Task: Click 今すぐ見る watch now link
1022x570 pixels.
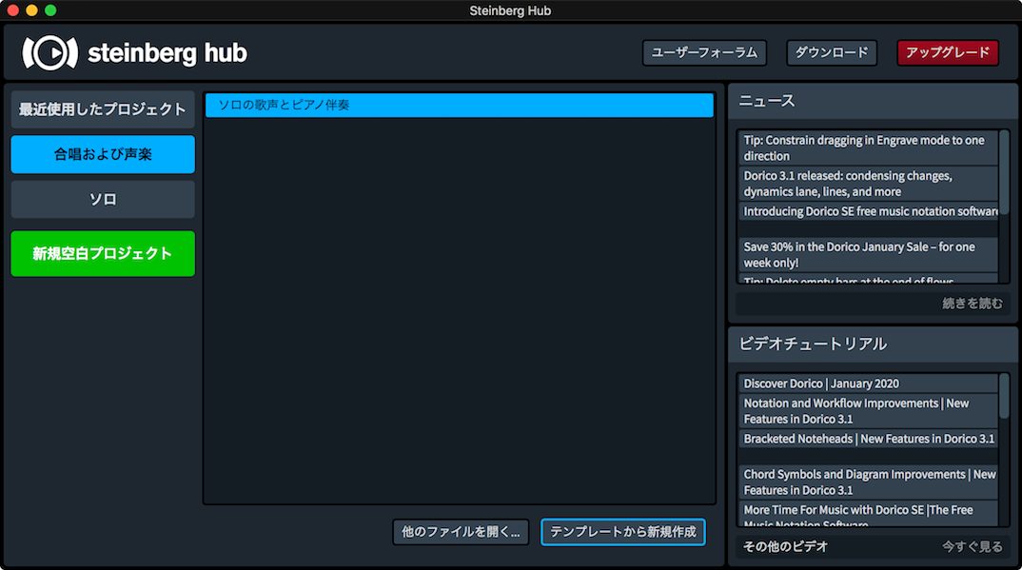Action: (973, 546)
